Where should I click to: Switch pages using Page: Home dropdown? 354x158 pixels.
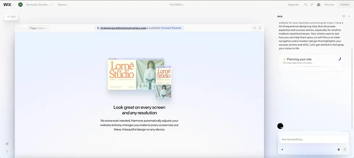[39, 28]
